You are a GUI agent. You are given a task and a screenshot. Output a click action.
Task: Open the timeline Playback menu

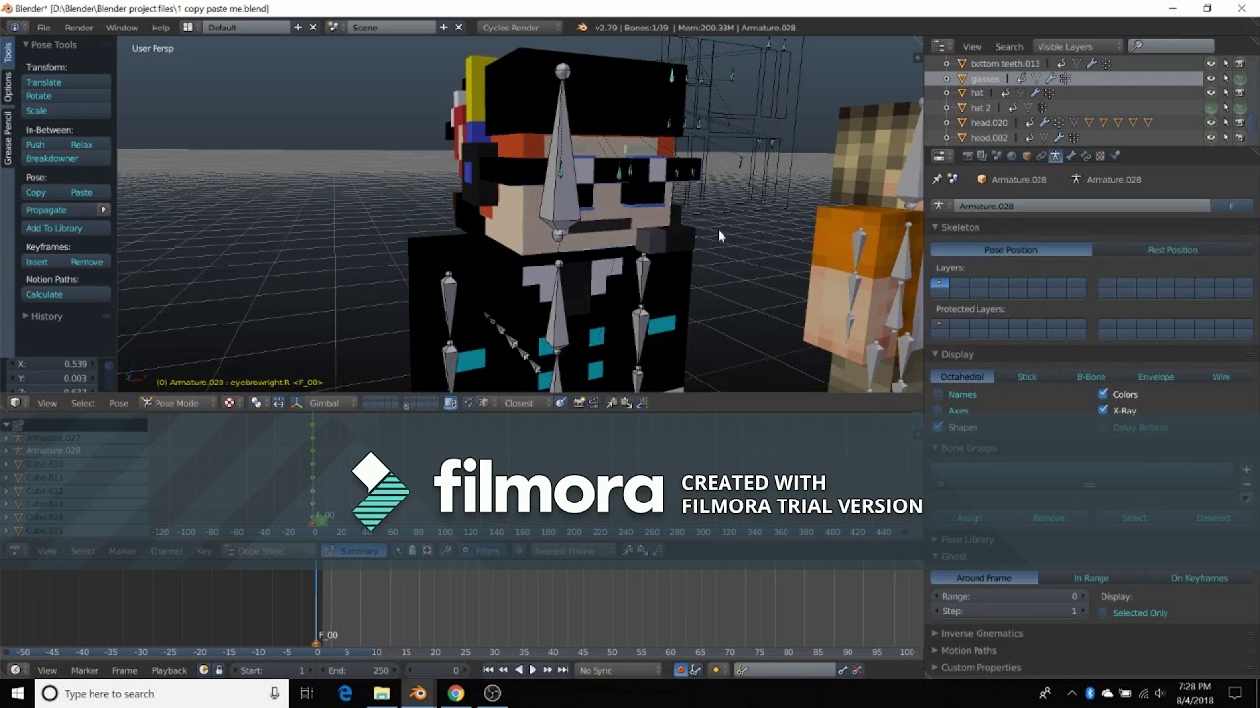coord(168,670)
